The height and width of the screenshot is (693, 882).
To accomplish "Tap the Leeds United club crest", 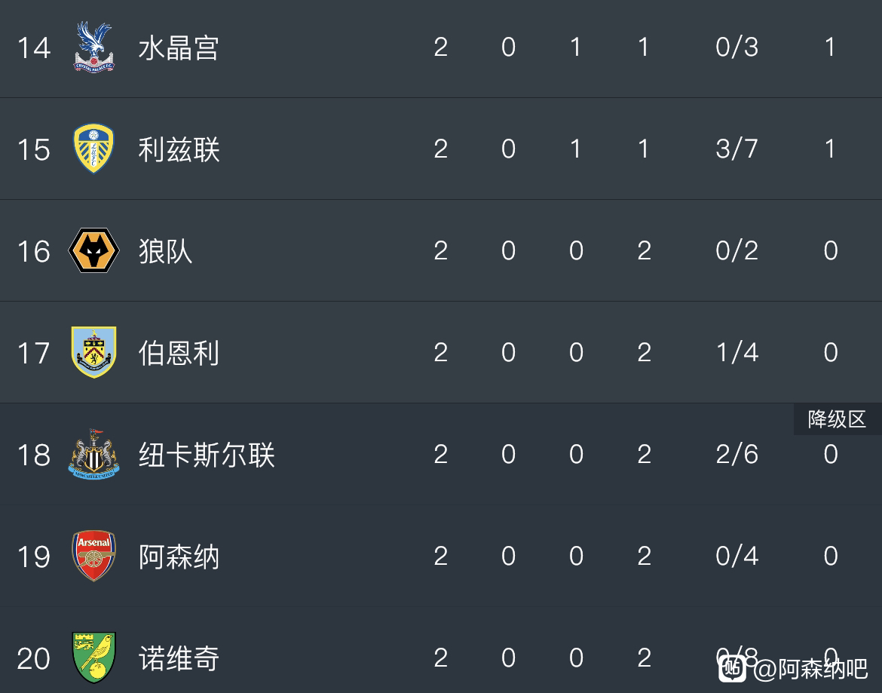I will [94, 149].
